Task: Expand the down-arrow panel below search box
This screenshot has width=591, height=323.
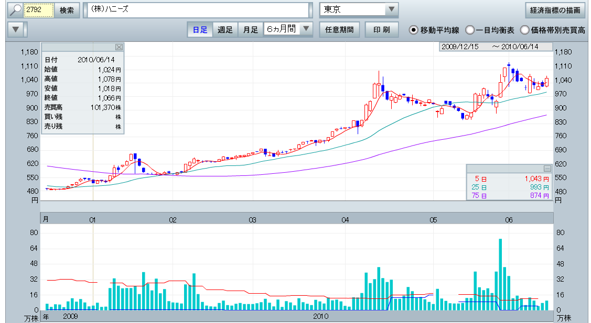Action: [16, 29]
